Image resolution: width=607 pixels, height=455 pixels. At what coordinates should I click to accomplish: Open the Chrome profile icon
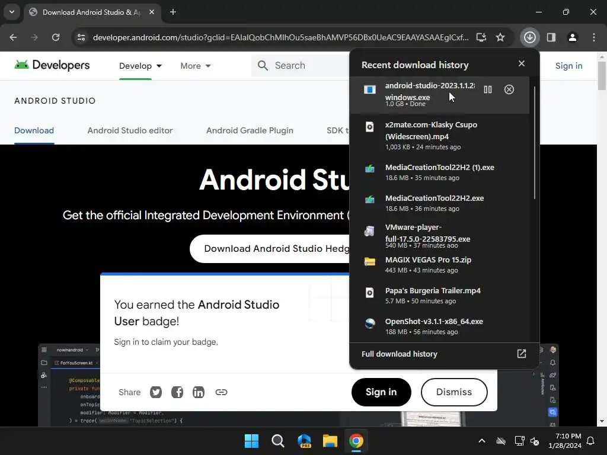[572, 37]
